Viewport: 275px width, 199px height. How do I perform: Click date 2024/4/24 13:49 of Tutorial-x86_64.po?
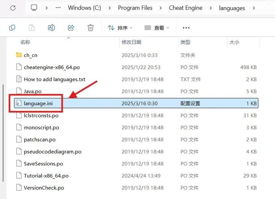point(141,176)
